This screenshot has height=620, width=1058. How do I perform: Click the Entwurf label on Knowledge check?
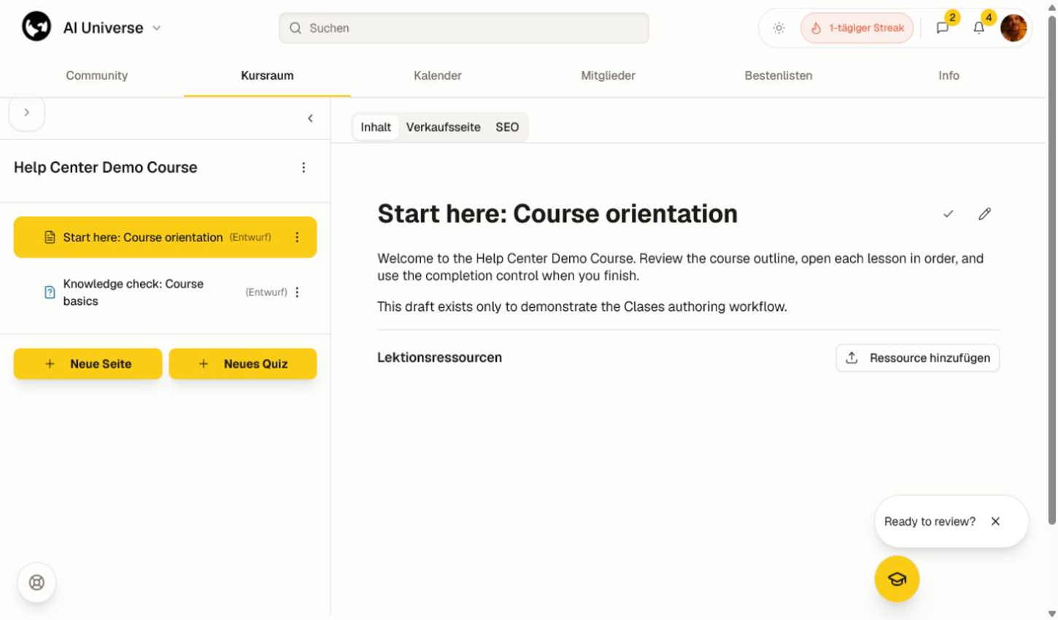(x=266, y=292)
